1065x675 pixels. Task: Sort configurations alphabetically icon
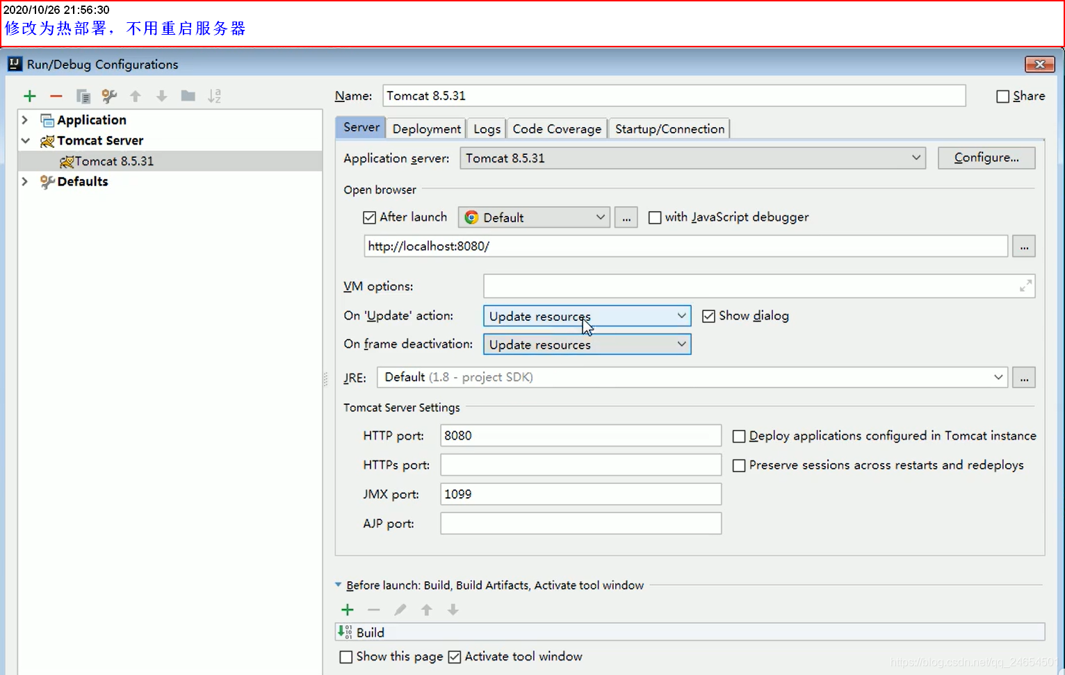point(214,96)
